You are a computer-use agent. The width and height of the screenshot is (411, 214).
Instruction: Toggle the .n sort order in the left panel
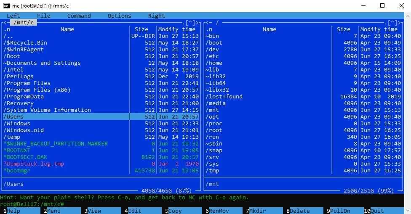click(7, 29)
